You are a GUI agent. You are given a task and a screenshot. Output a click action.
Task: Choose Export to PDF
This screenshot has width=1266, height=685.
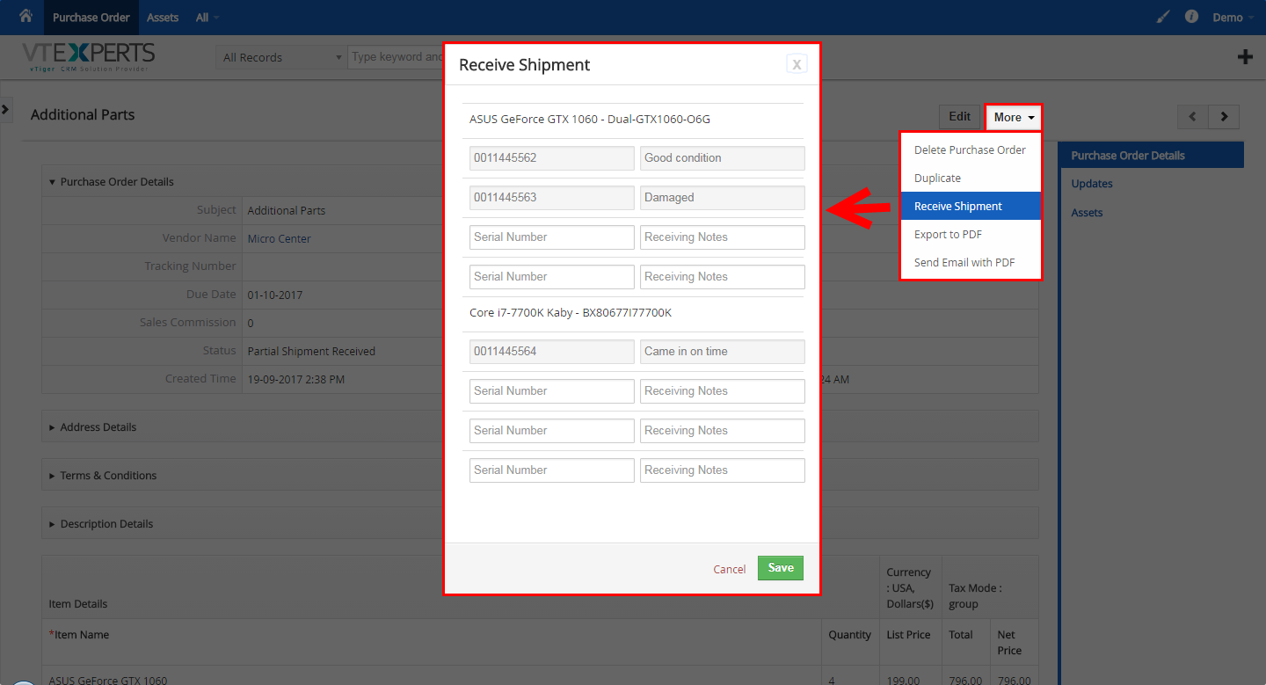971,234
